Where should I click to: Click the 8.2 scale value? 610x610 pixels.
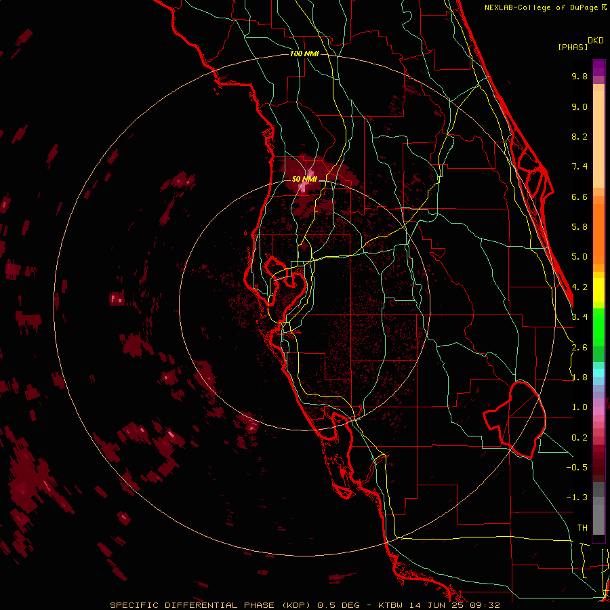coord(579,136)
